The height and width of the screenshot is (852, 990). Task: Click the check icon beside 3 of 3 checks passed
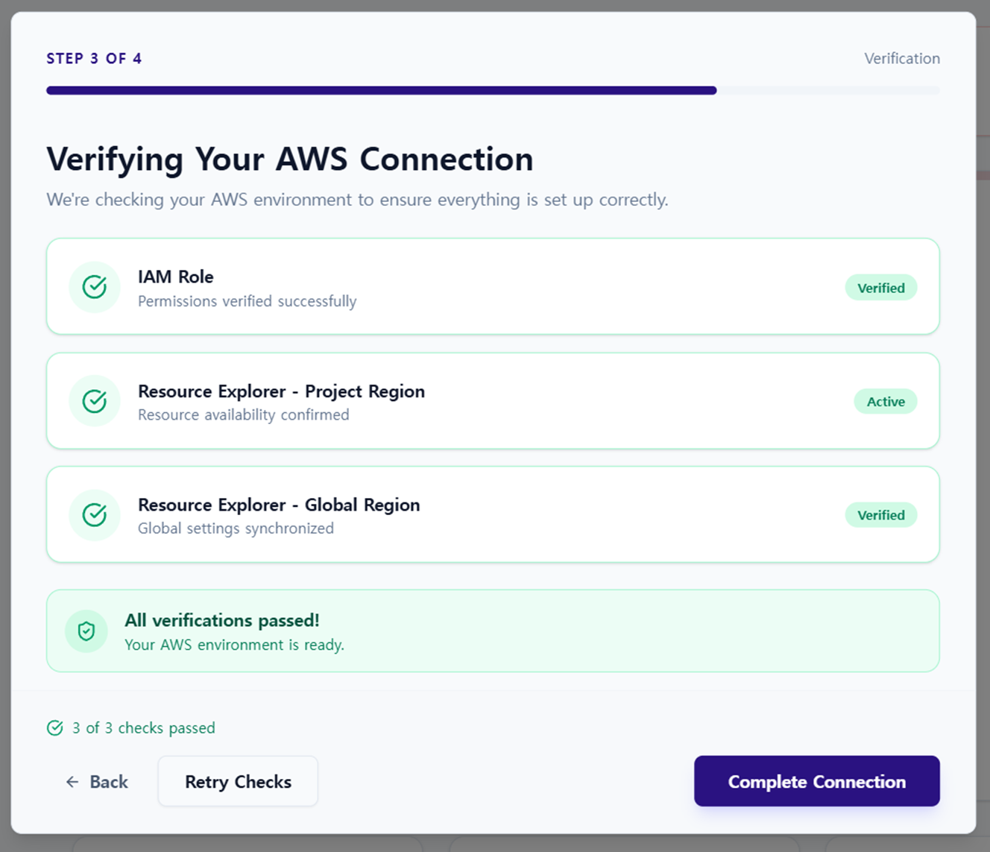[55, 728]
